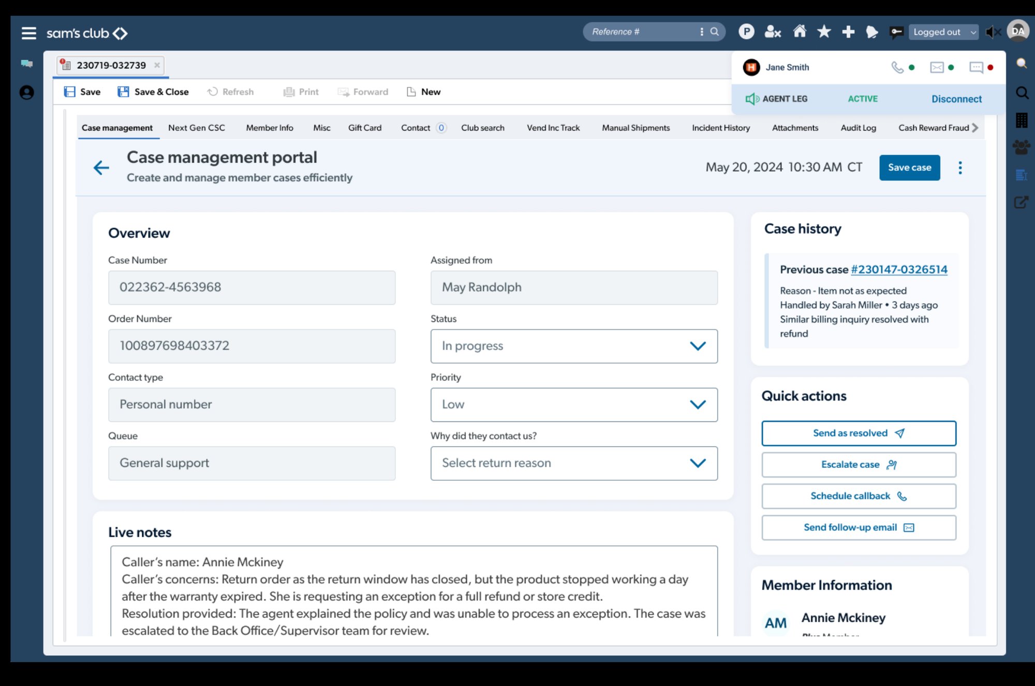Open profile icon in left sidebar

[27, 93]
